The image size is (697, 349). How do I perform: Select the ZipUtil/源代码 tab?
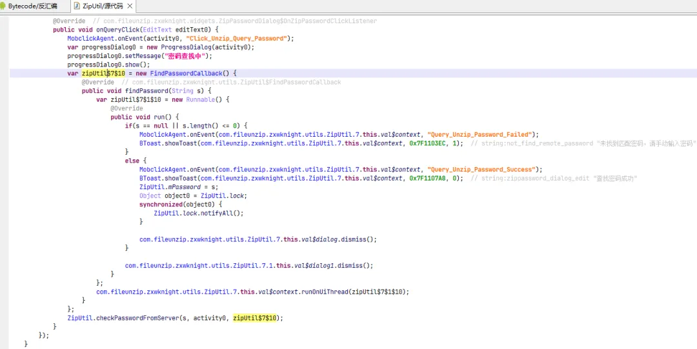point(103,6)
